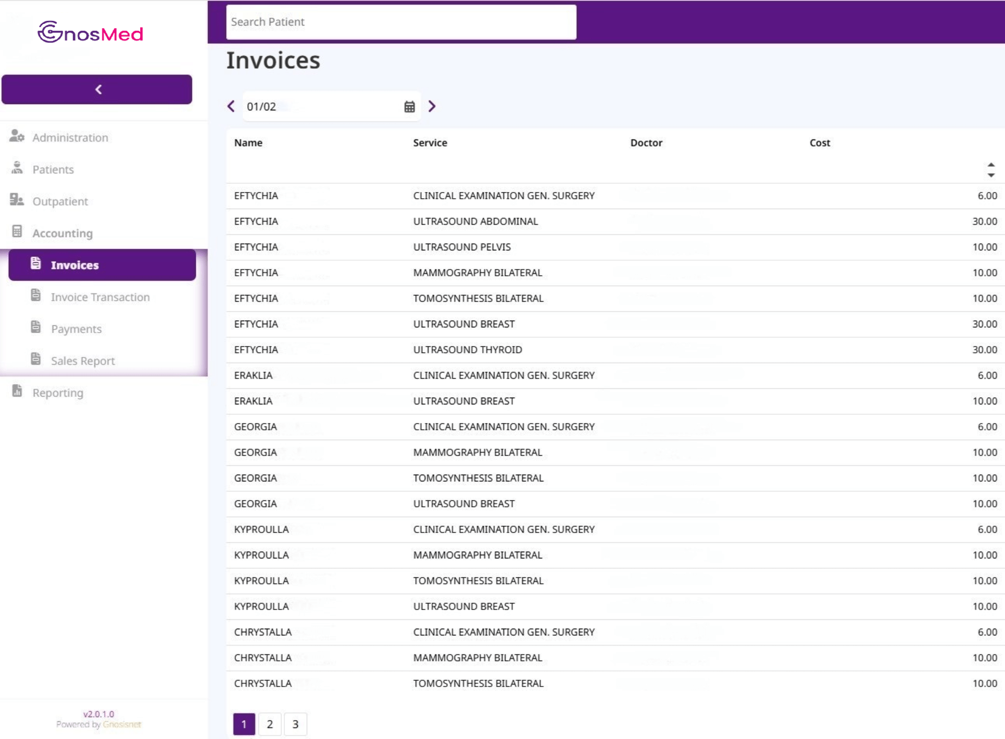This screenshot has height=739, width=1005.
Task: Open the calendar date picker icon
Action: pyautogui.click(x=409, y=107)
